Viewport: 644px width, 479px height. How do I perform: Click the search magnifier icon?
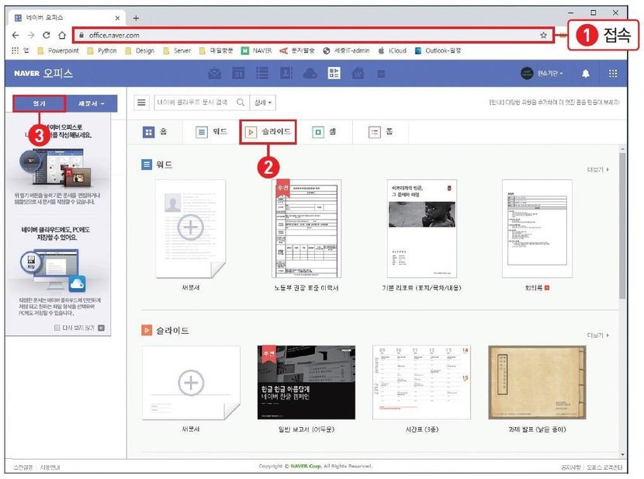pos(241,102)
